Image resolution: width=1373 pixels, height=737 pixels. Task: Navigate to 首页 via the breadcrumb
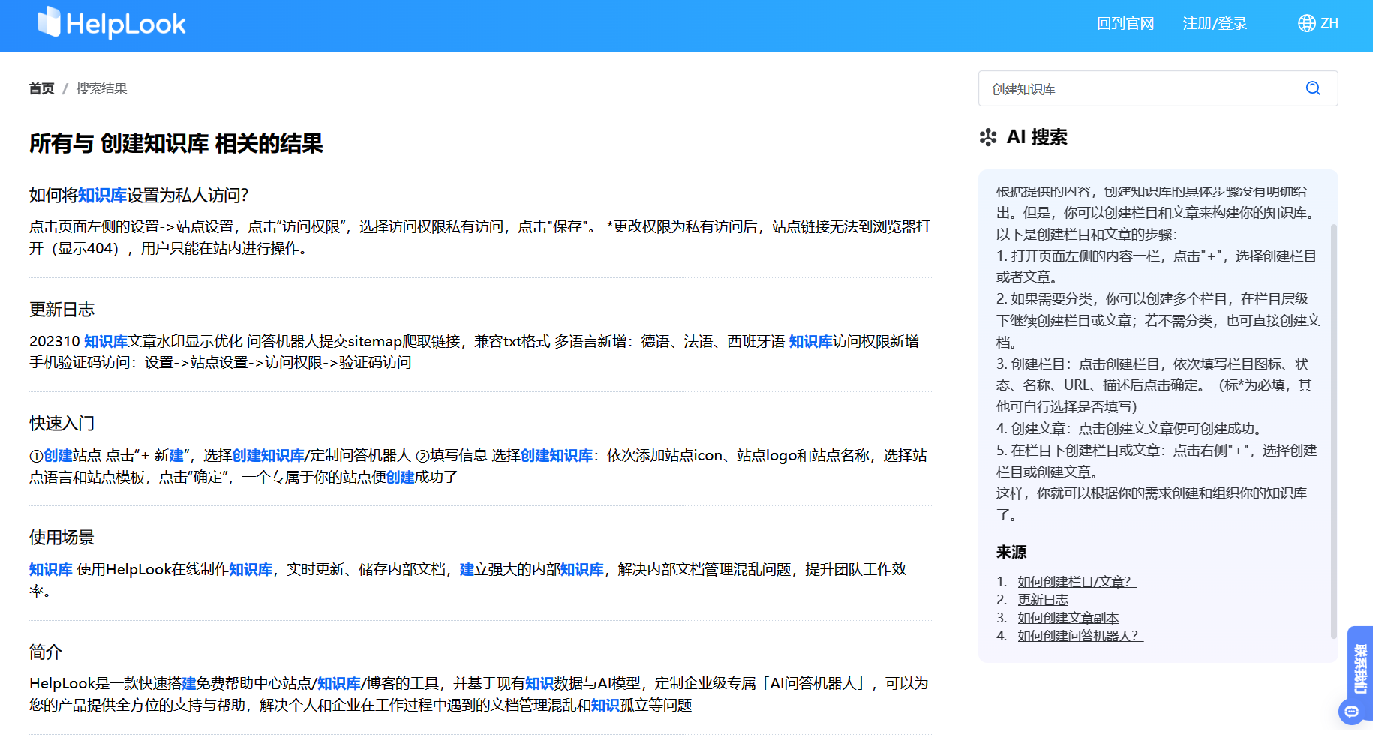(41, 88)
